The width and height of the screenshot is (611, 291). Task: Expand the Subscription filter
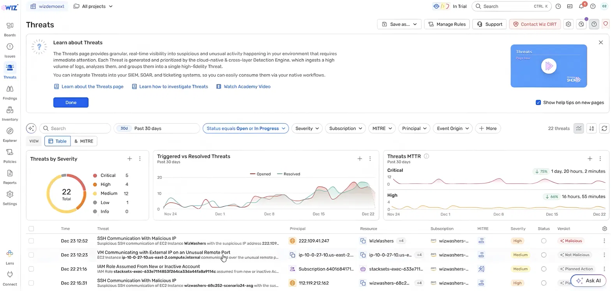pyautogui.click(x=345, y=128)
